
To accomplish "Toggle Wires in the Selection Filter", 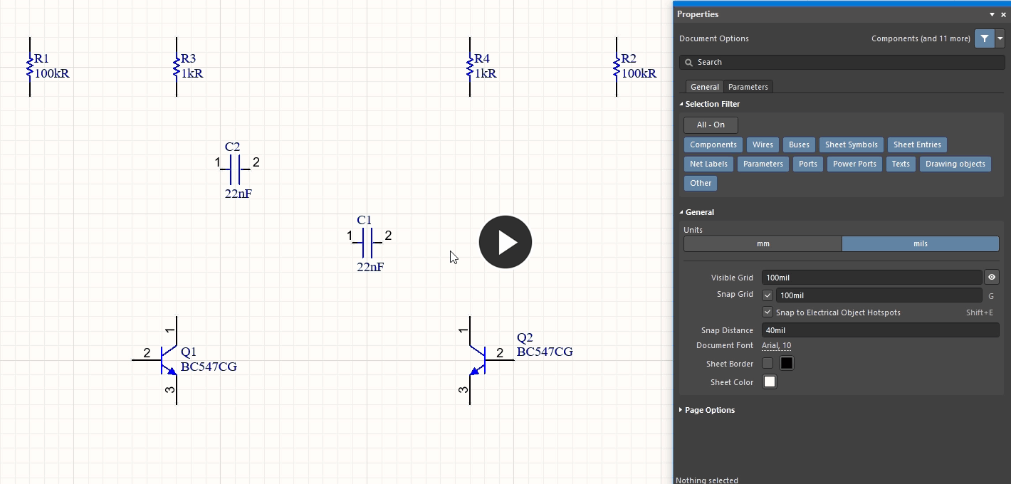I will [763, 144].
